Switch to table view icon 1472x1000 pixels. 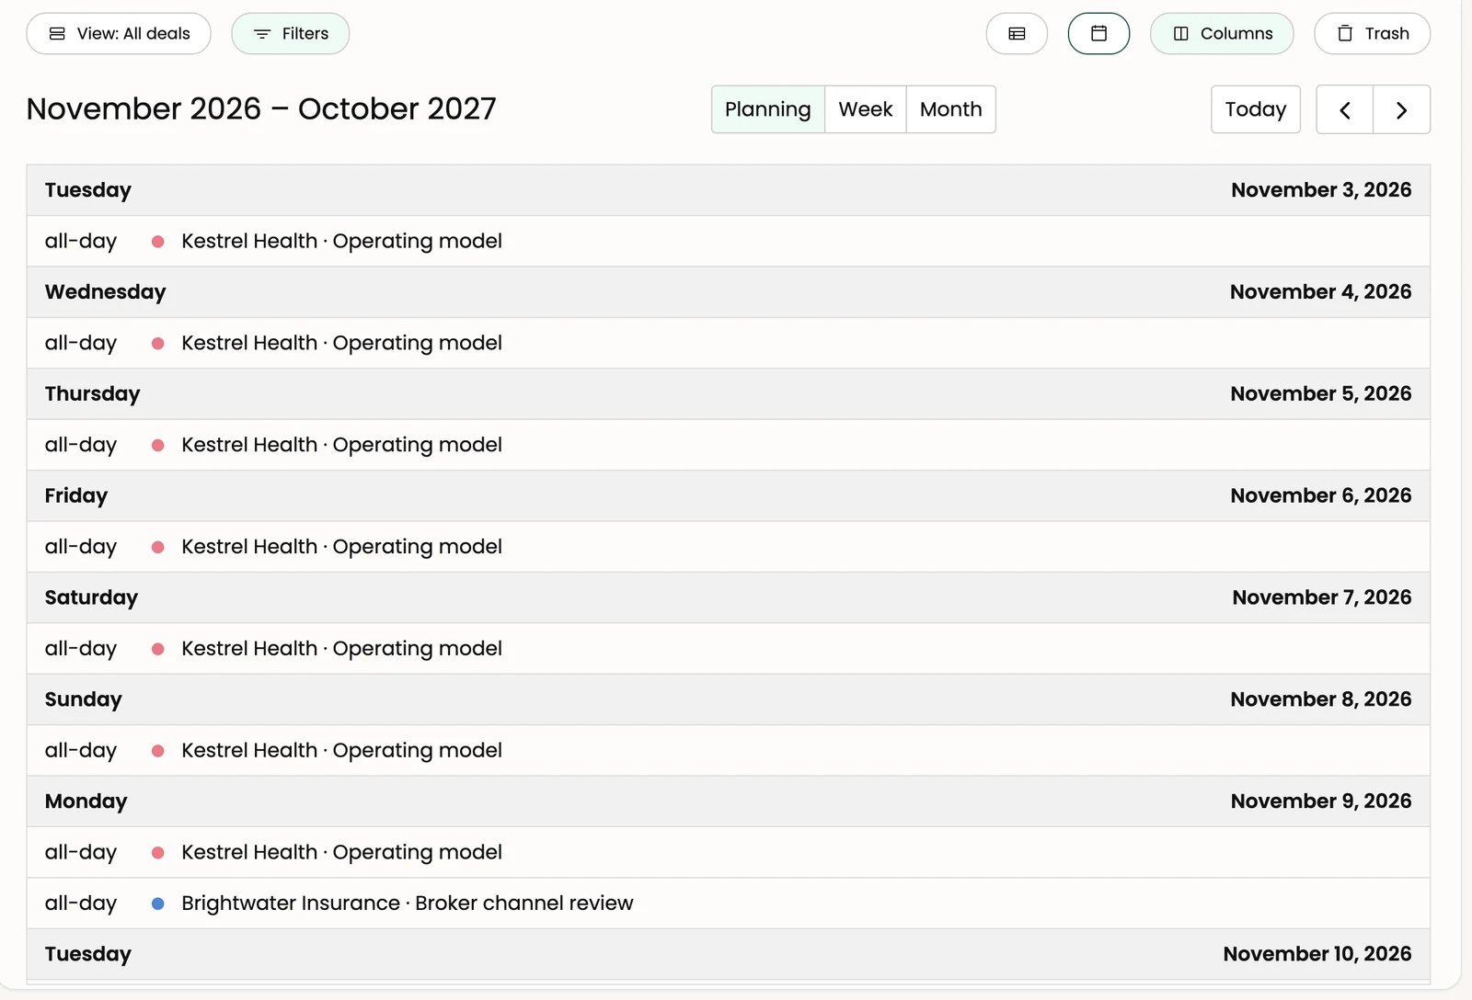pos(1017,34)
